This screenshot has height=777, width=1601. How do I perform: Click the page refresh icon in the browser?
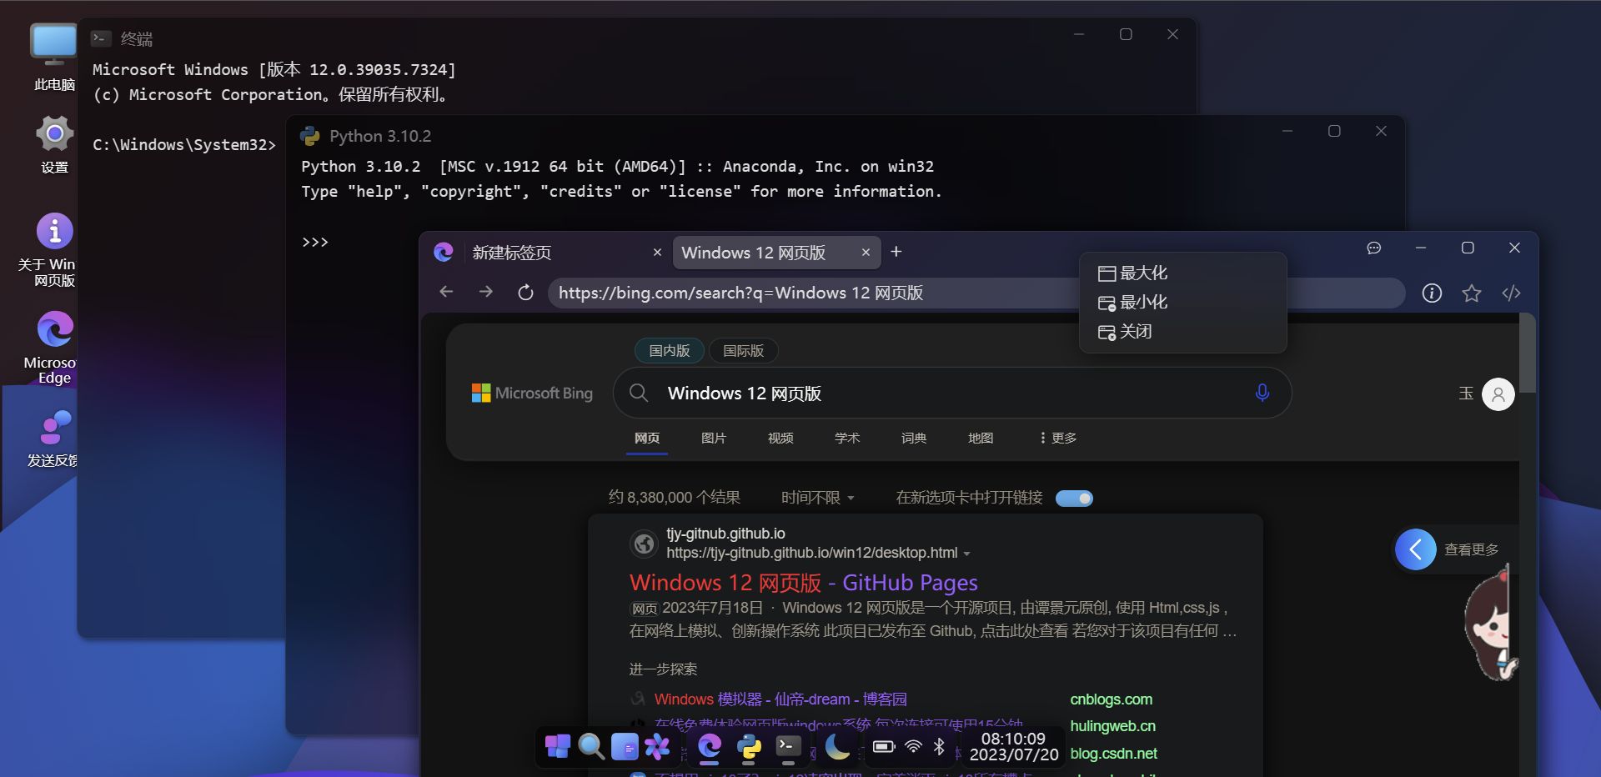[x=525, y=293]
